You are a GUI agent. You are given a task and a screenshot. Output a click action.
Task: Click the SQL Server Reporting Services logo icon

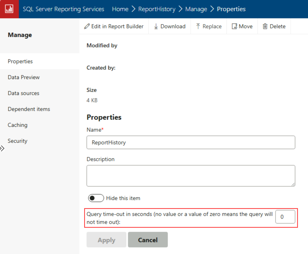9,9
